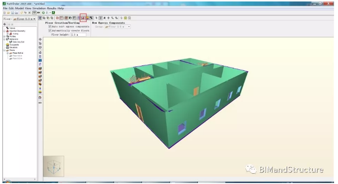The image size is (338, 184).
Task: Collapse the Behaviors tree node
Action: (4, 39)
